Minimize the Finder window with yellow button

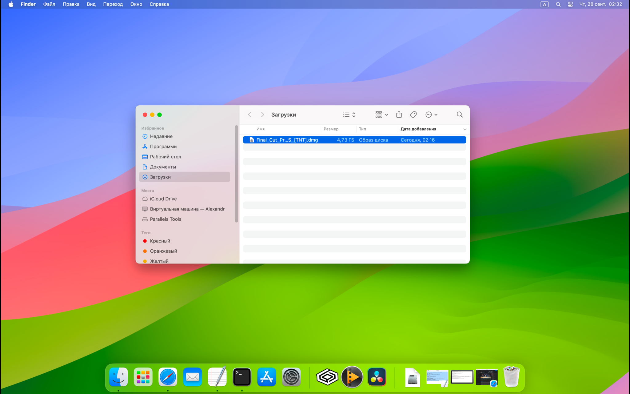point(152,115)
